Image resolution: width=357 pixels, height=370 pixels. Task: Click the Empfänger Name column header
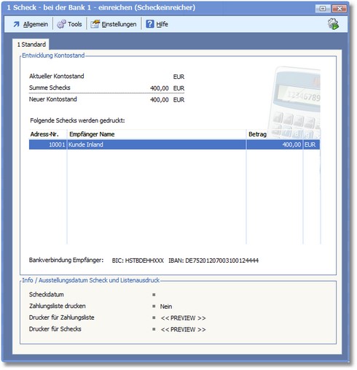157,134
